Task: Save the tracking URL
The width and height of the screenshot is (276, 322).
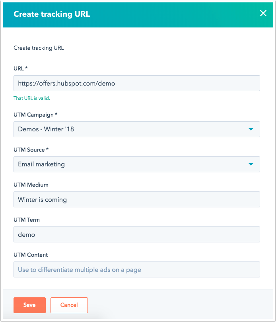Action: pos(29,305)
